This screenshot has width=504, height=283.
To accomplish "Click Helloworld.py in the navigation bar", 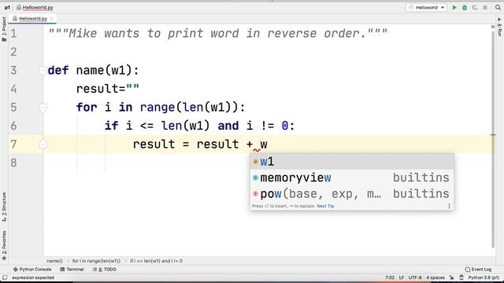I will coord(35,7).
